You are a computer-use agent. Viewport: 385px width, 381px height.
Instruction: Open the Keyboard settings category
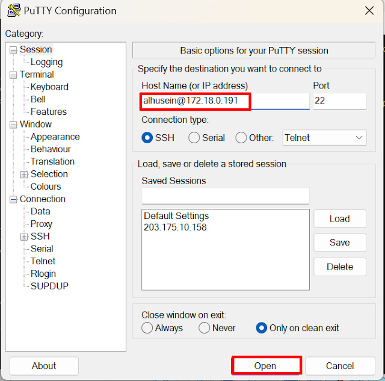click(49, 87)
